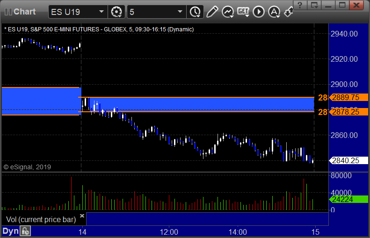Click the 2860.00 price axis label

(344, 135)
